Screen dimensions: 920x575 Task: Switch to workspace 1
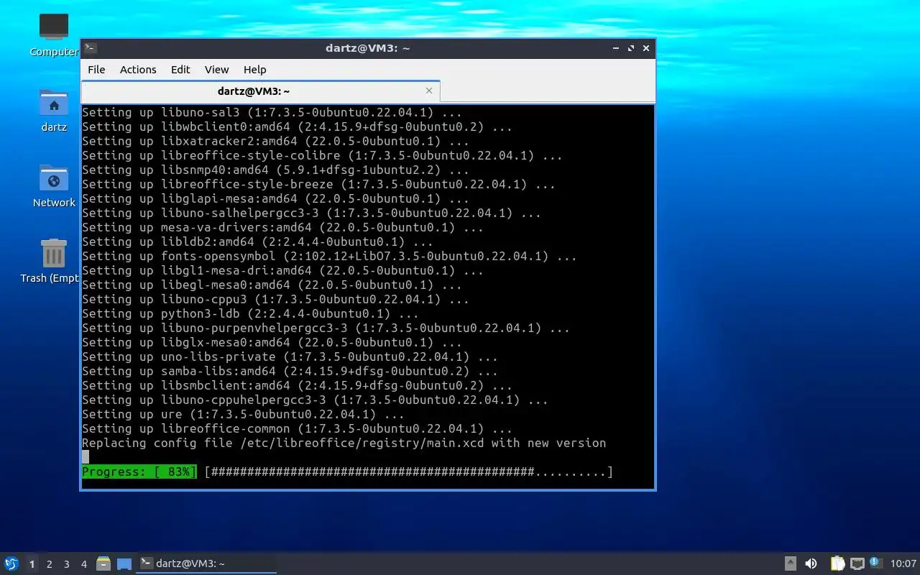point(32,564)
